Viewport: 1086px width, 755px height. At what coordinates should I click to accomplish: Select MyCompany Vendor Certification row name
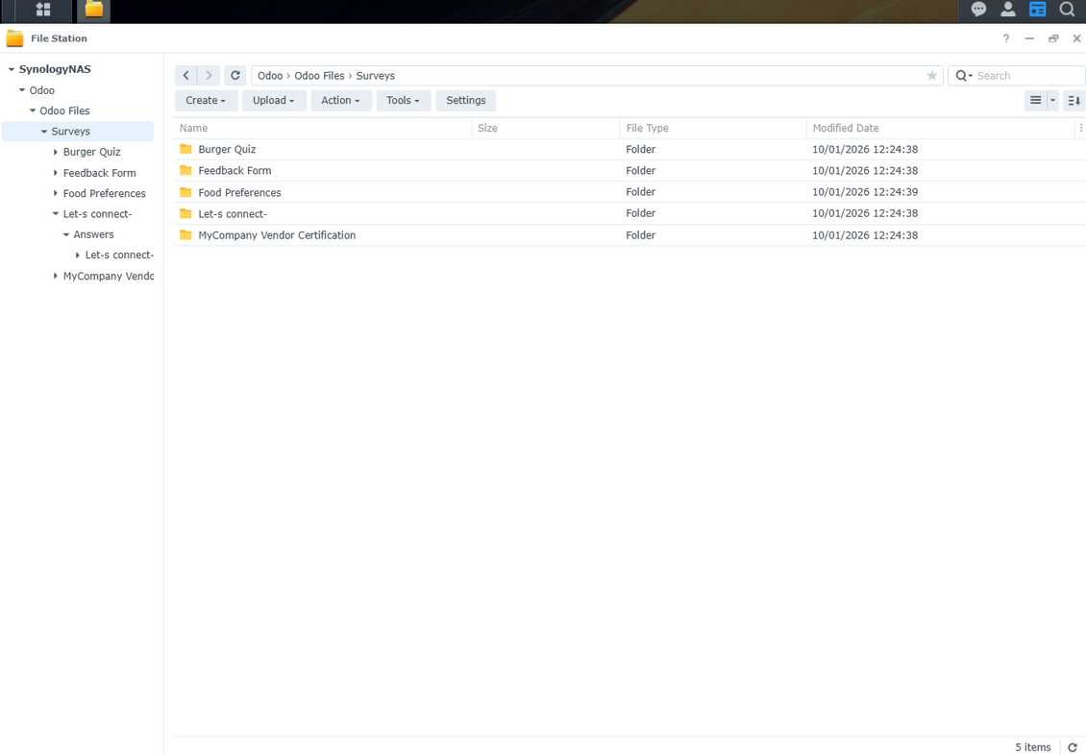pos(277,235)
